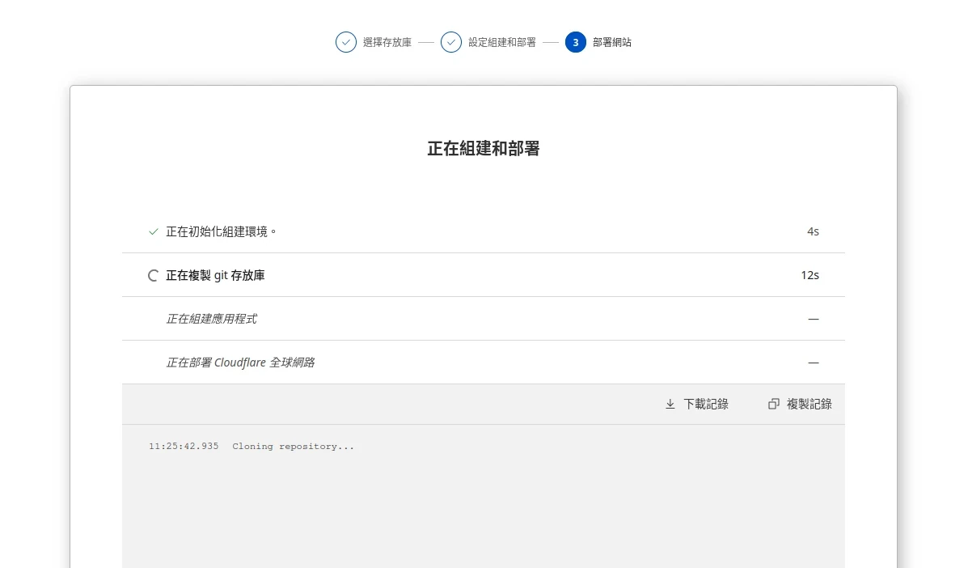
Task: Click the 11:25:42.935 log timestamp
Action: 184,447
